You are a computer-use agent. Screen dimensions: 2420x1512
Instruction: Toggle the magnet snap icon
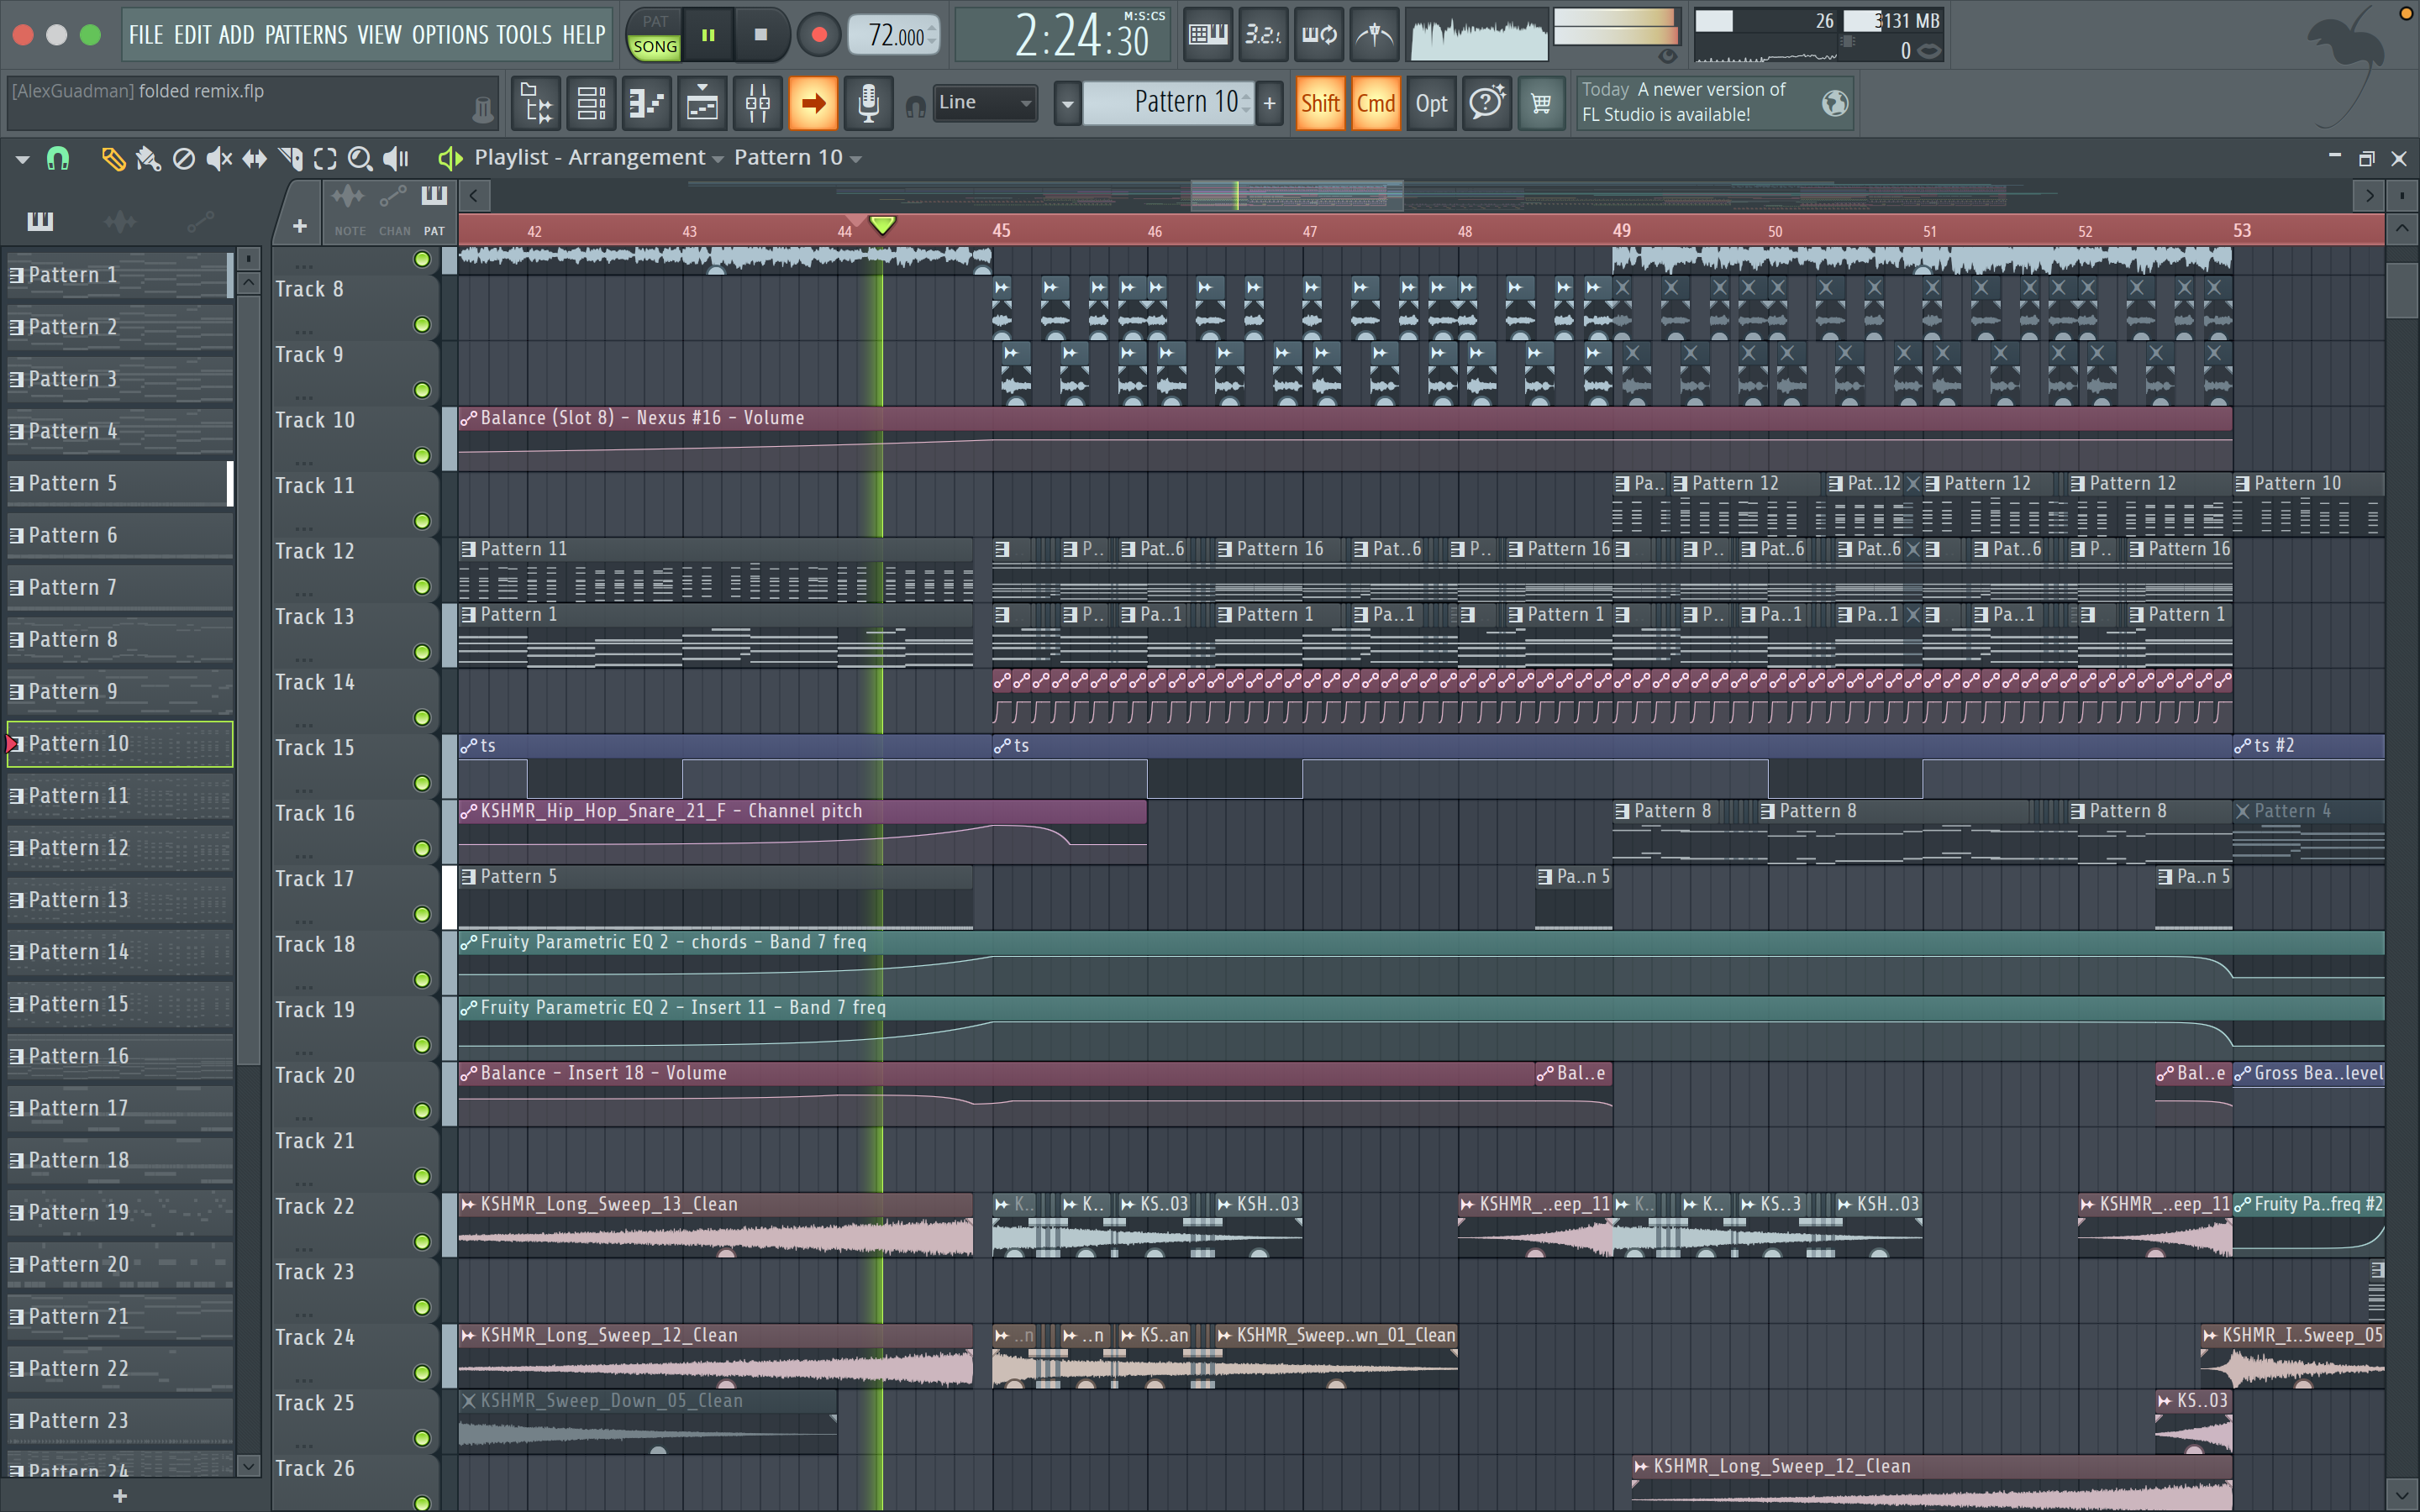[58, 158]
